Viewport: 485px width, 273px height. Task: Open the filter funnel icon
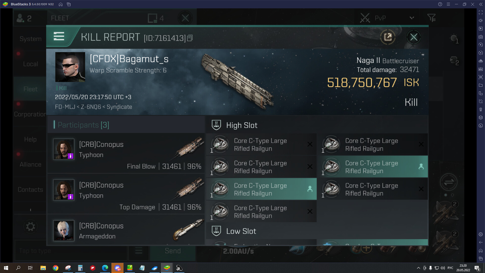coord(431,18)
